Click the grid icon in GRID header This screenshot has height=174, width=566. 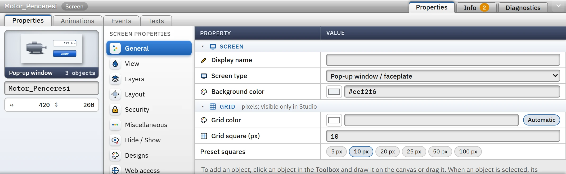pyautogui.click(x=213, y=107)
